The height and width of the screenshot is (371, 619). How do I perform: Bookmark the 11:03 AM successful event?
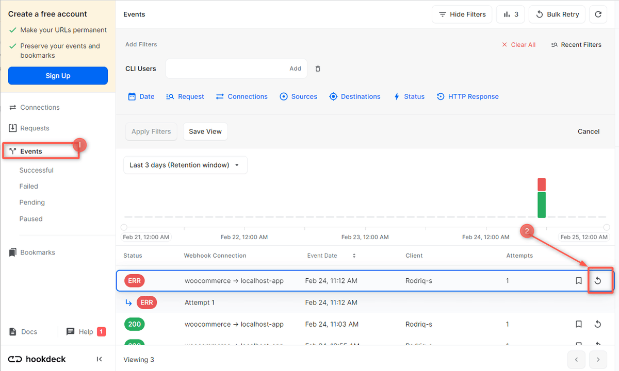[x=578, y=324]
